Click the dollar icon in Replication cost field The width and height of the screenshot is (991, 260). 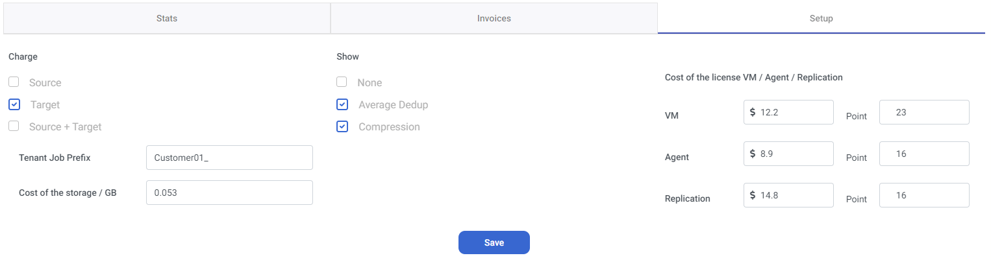[x=753, y=195]
